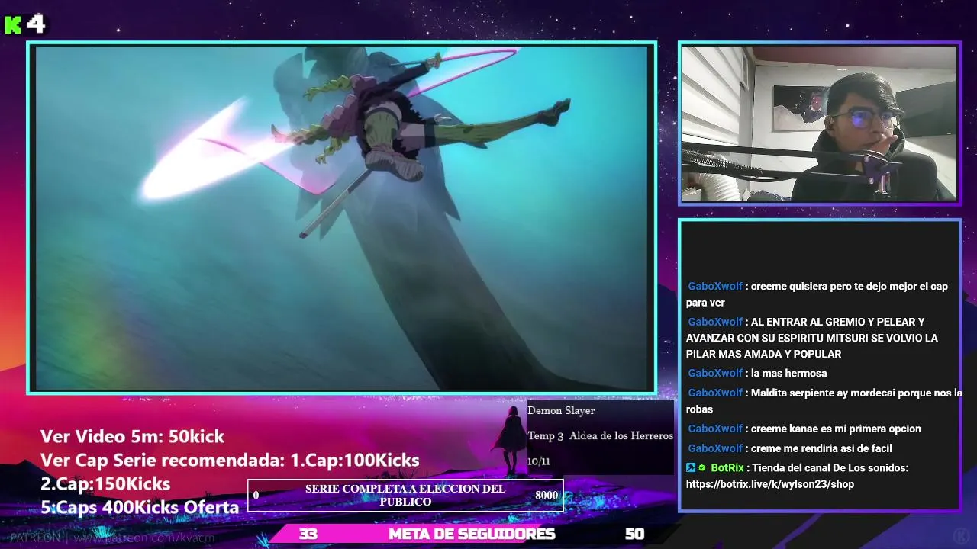Image resolution: width=977 pixels, height=549 pixels.
Task: Click the 'creeme kanae es mi primera opcion' message
Action: tap(836, 429)
